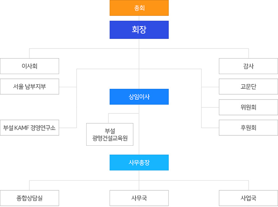Image resolution: width=278 pixels, height=207 pixels.
Task: Select 부설 KAMF 경영연구소 box
Action: pos(29,127)
